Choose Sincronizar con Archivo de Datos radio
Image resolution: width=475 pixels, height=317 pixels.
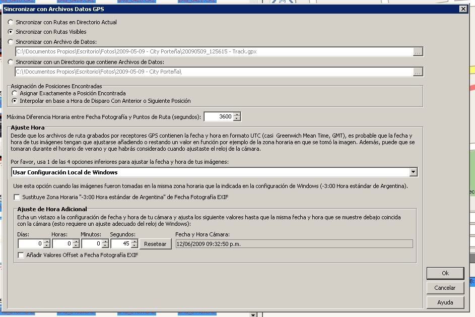pos(11,42)
